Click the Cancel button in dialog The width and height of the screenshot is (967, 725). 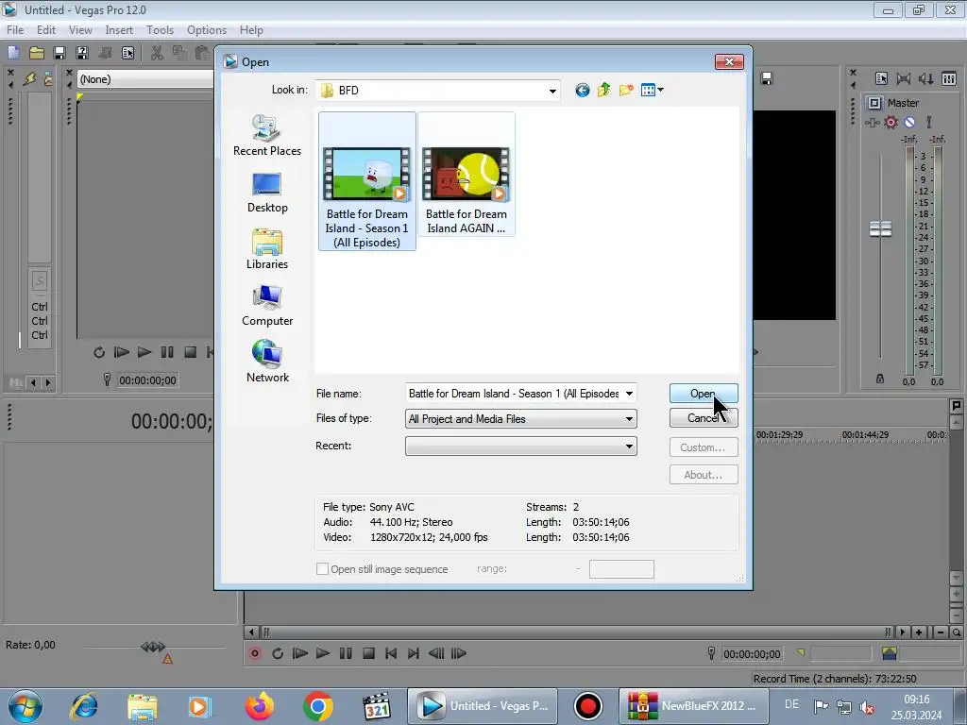coord(703,418)
